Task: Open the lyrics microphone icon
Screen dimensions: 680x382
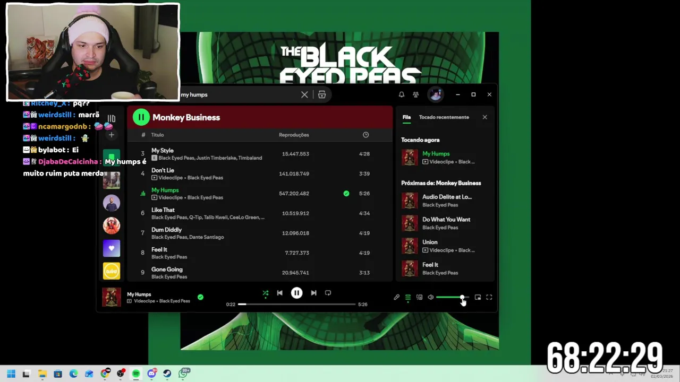Action: click(396, 298)
